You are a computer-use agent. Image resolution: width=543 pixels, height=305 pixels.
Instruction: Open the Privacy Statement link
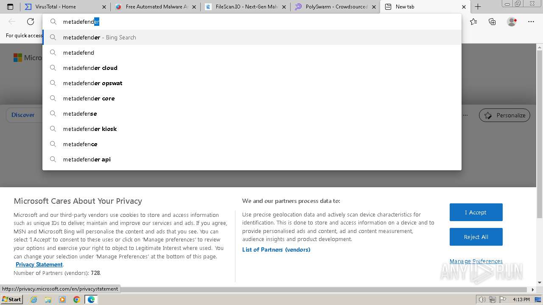pos(39,264)
